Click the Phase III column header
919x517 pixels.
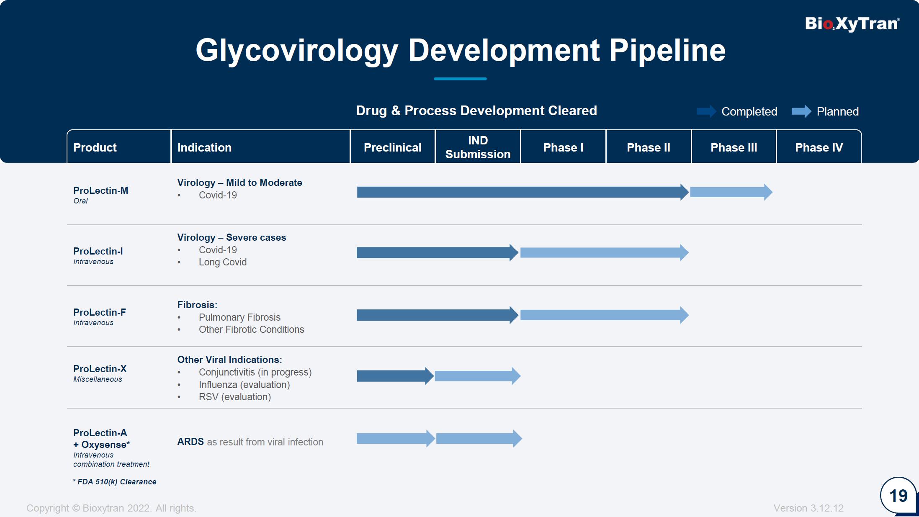(734, 147)
